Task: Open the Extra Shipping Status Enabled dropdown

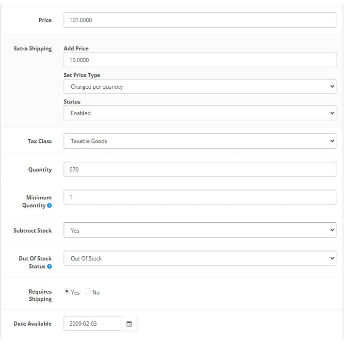Action: [x=200, y=113]
